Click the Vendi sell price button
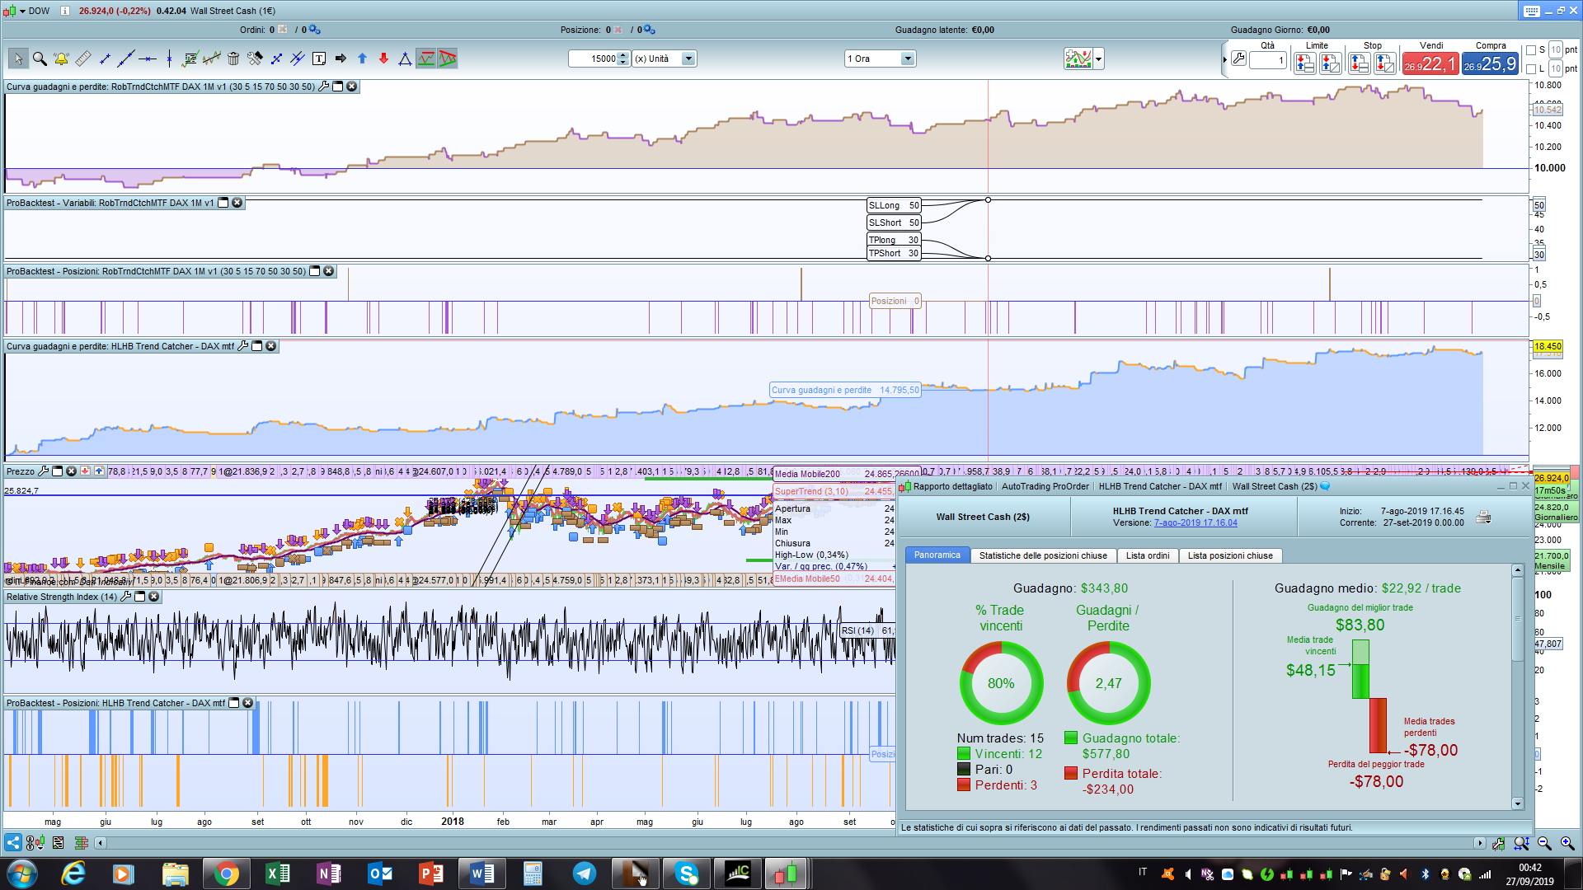The image size is (1583, 890). 1430,64
